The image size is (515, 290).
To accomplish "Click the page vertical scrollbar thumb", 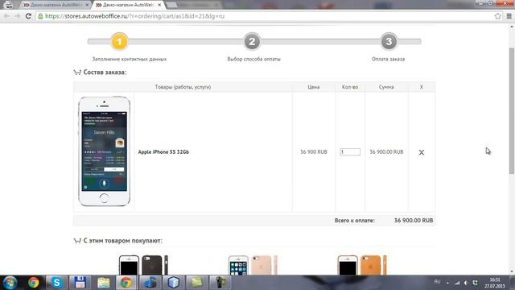I will (x=512, y=110).
